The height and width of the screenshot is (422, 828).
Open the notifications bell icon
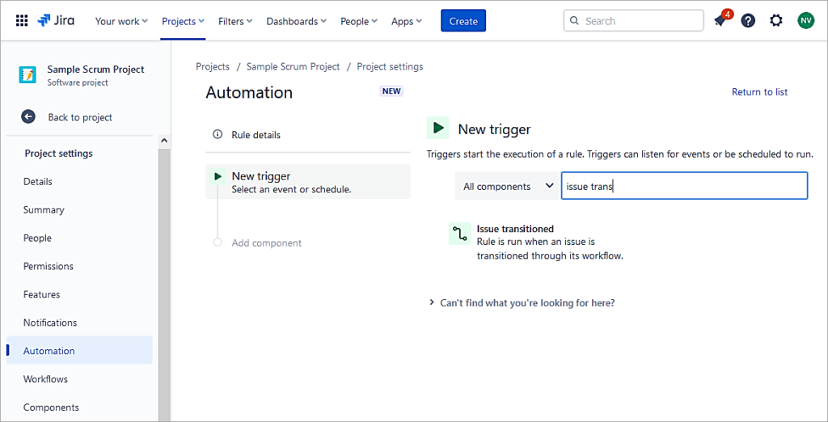pos(720,21)
